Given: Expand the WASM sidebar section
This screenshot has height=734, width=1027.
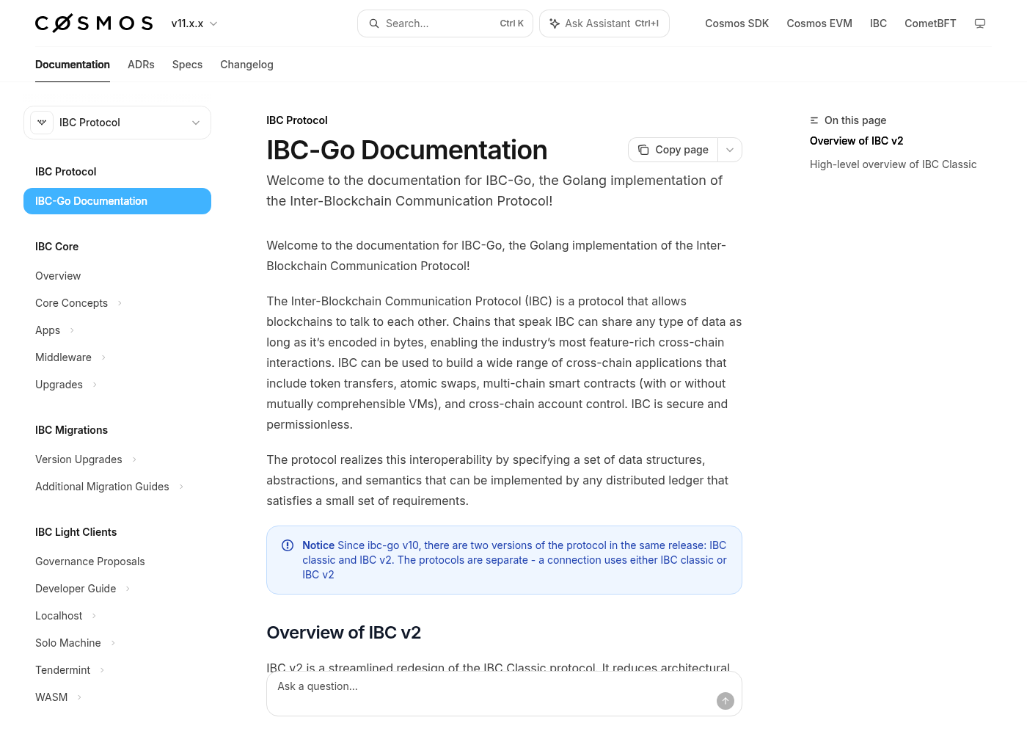Looking at the screenshot, I should click(79, 697).
